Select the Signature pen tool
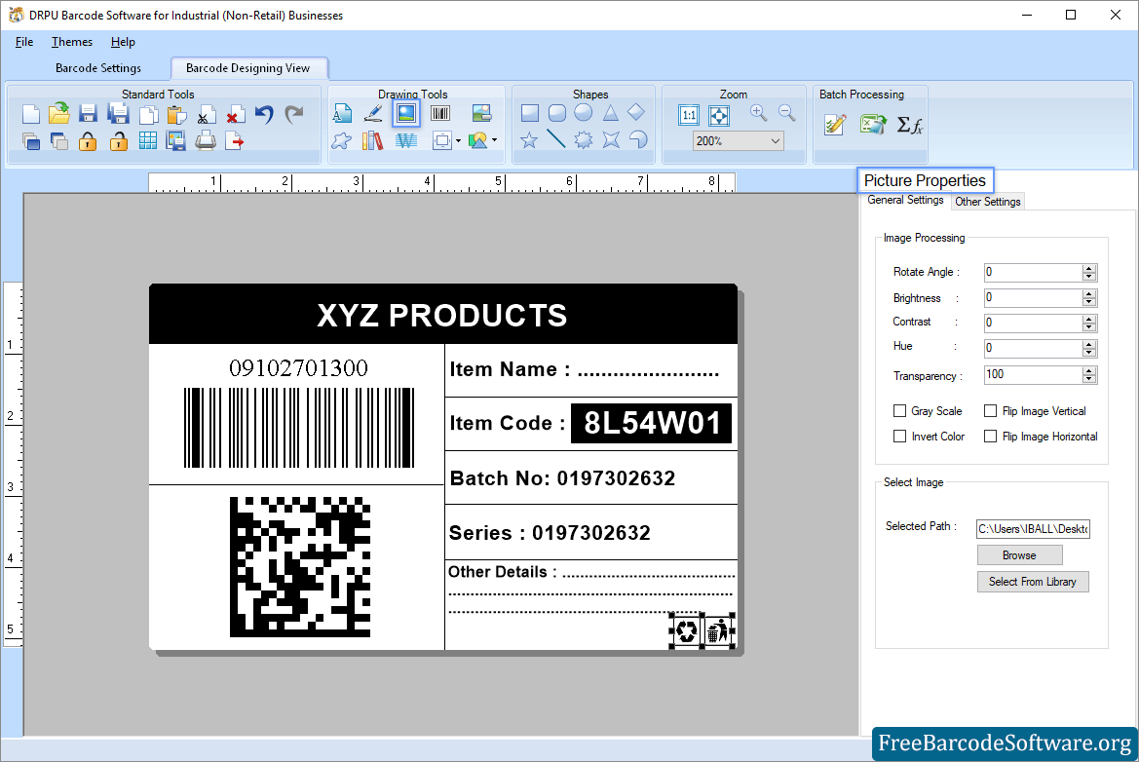The width and height of the screenshot is (1139, 762). tap(373, 113)
